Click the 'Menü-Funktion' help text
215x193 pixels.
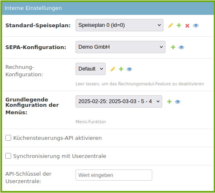pos(91,122)
